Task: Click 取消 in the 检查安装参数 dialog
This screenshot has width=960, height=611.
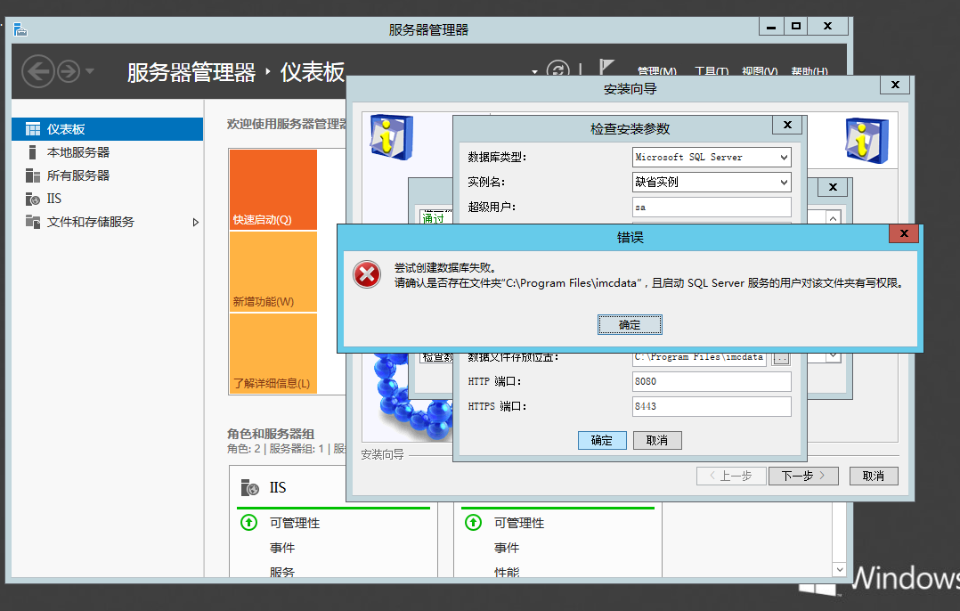Action: (657, 440)
